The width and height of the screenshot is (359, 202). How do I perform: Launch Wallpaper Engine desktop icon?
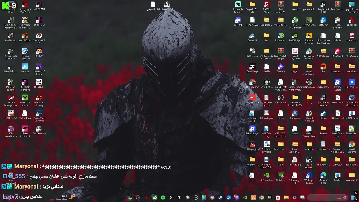pyautogui.click(x=309, y=178)
